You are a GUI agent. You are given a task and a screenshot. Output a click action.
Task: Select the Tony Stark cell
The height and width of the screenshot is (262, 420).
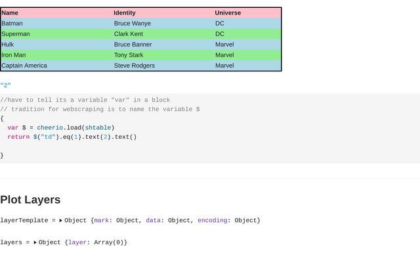point(129,55)
